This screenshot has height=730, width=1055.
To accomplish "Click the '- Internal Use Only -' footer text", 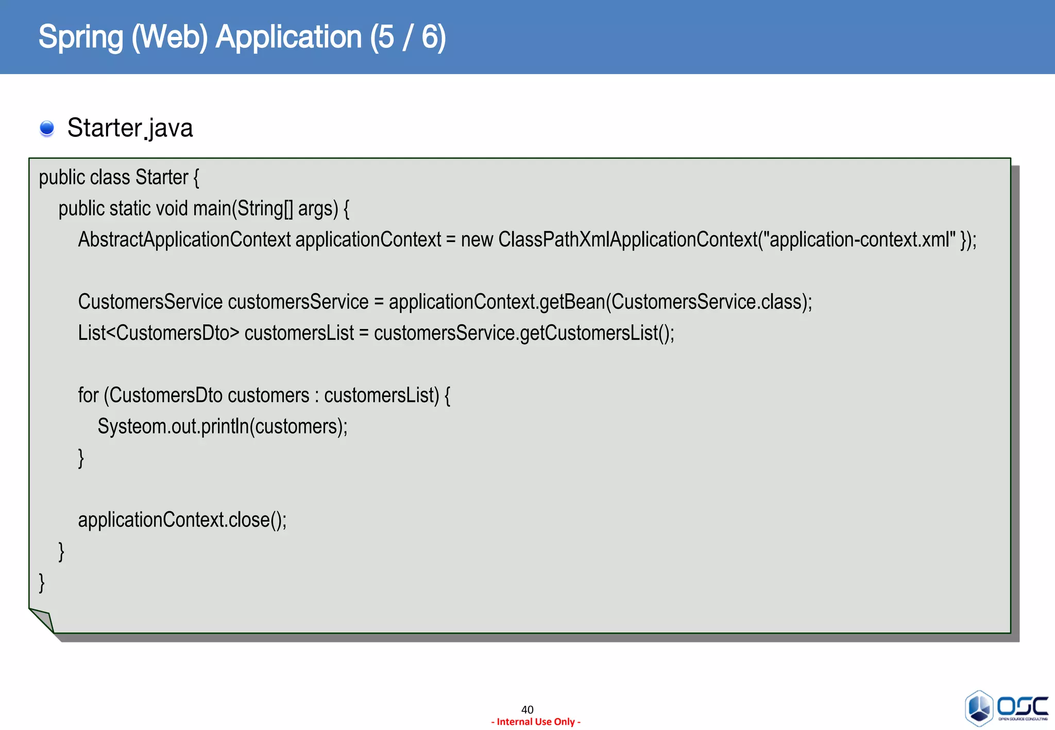I will pos(536,722).
